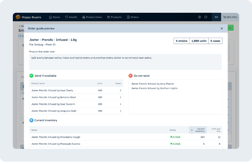
Task: Click the green next arrow button
Action: coord(231,28)
